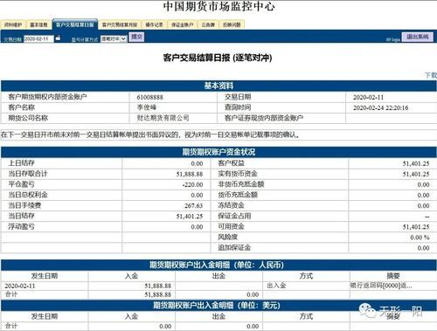Click the 非货币充抵金额 label
The width and height of the screenshot is (437, 331).
241,184
